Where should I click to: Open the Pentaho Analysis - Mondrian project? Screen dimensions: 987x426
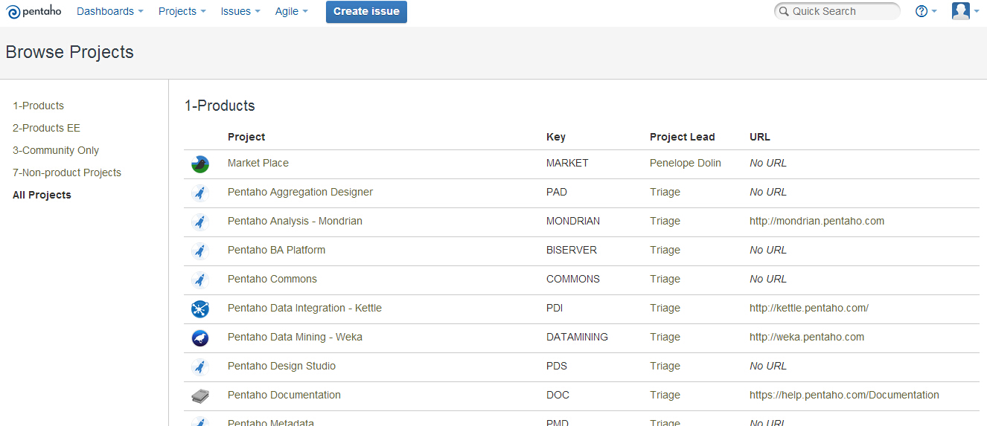[295, 221]
